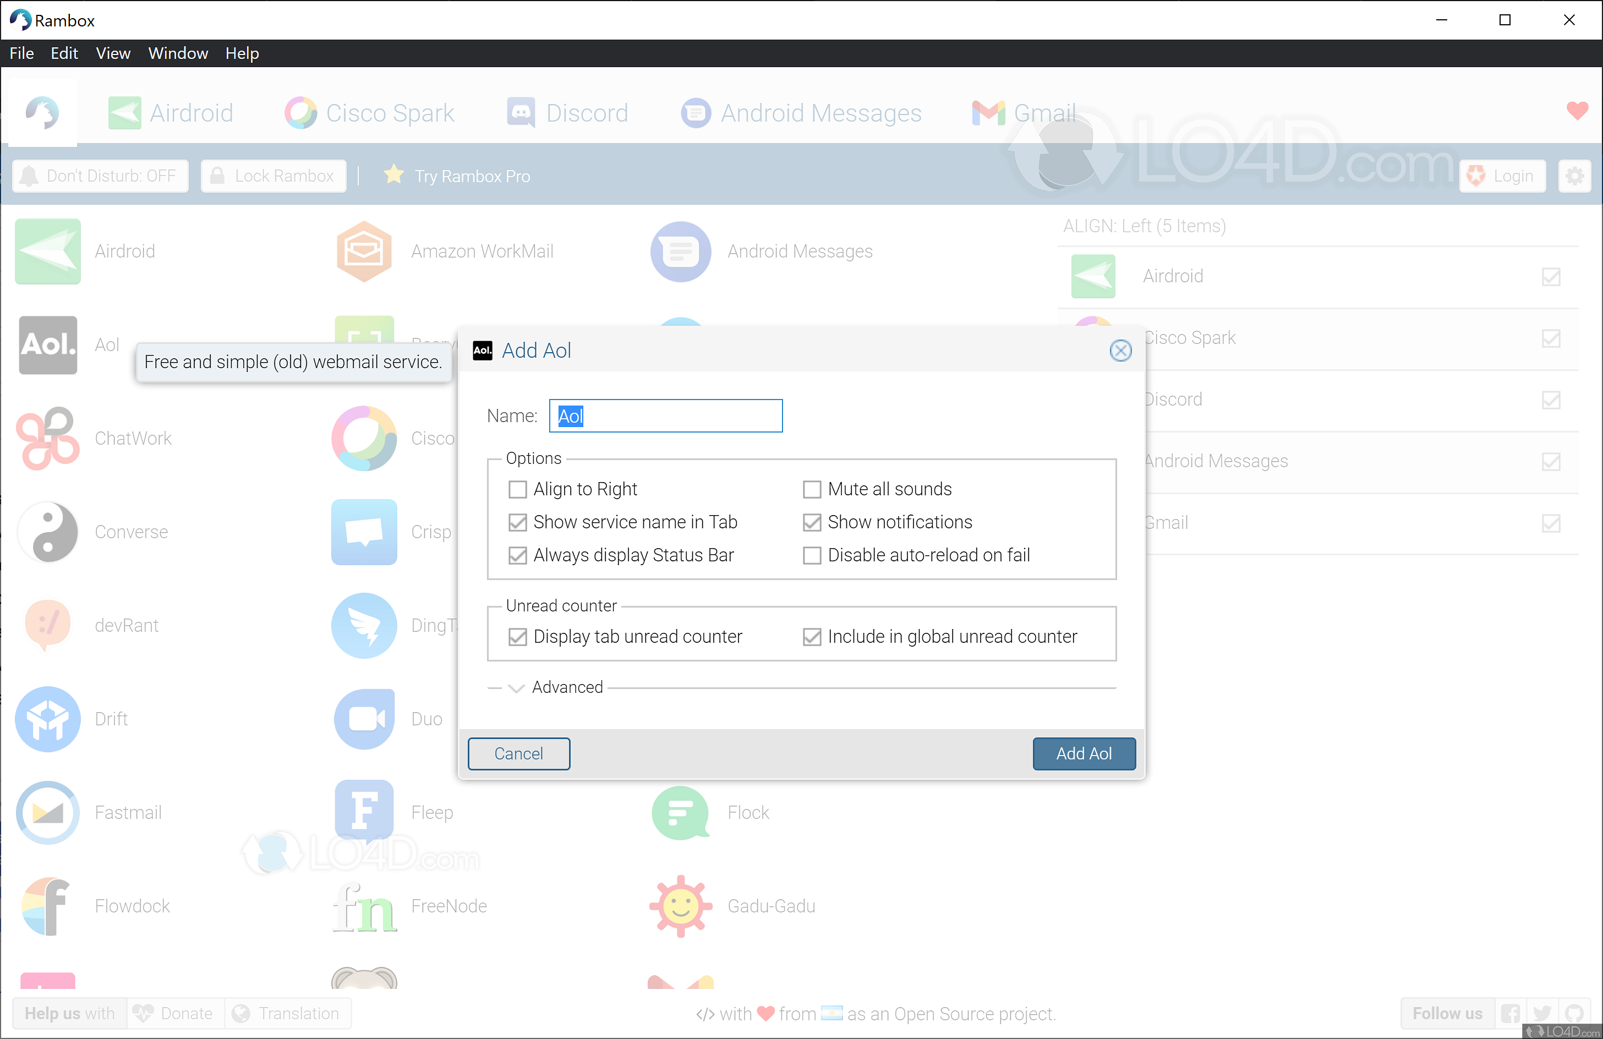Open the File menu

point(21,53)
